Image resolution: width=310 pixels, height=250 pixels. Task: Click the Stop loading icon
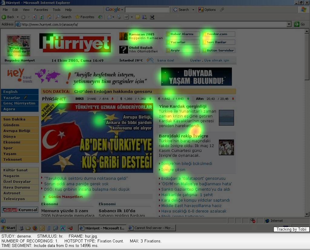[x=34, y=17]
